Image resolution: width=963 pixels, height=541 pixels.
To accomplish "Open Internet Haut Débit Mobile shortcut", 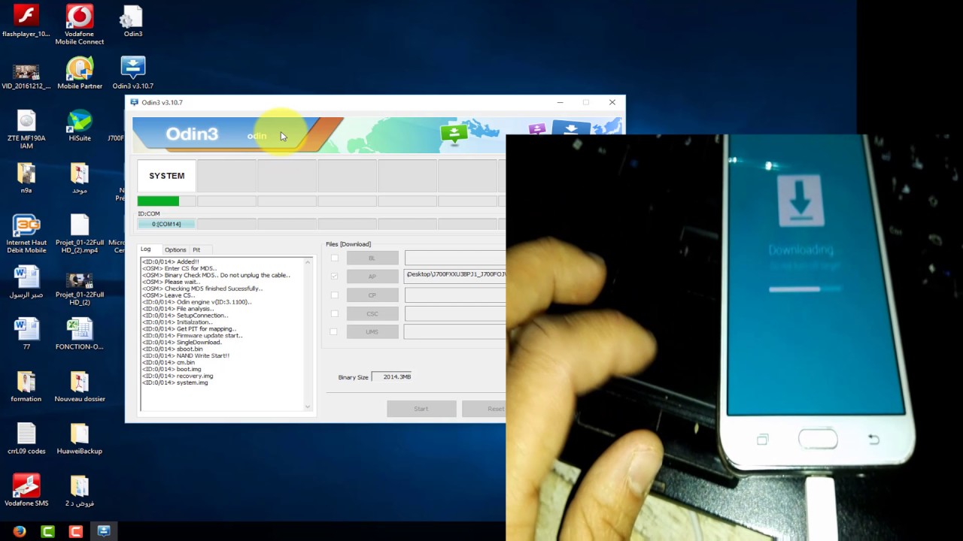I will [x=26, y=234].
